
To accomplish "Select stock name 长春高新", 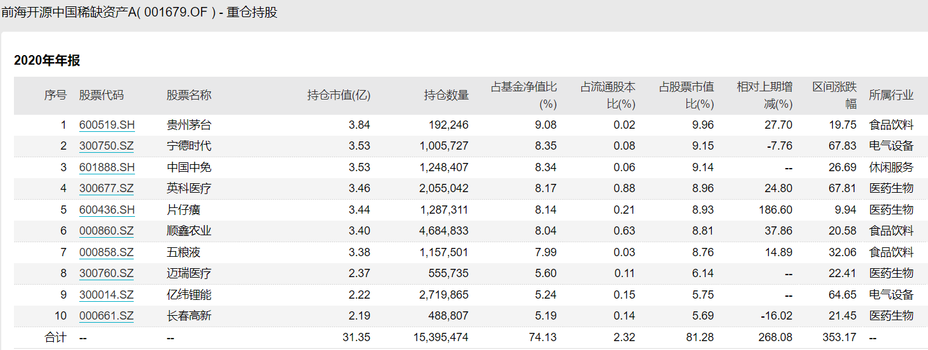I will pos(189,316).
